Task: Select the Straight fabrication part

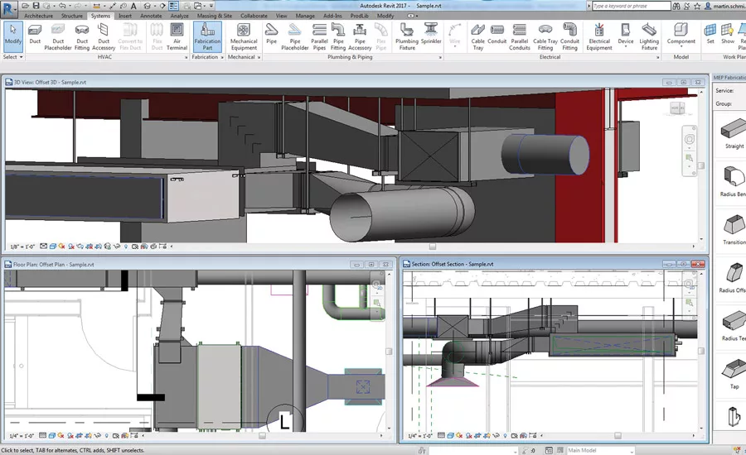Action: (734, 133)
